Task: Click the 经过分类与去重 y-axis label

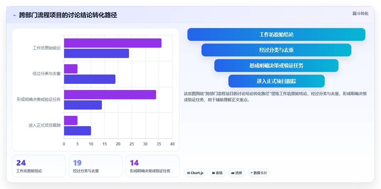Action: coord(46,74)
